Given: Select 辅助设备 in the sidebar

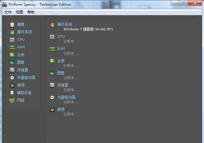Looking at the screenshot, I should [x=25, y=93].
